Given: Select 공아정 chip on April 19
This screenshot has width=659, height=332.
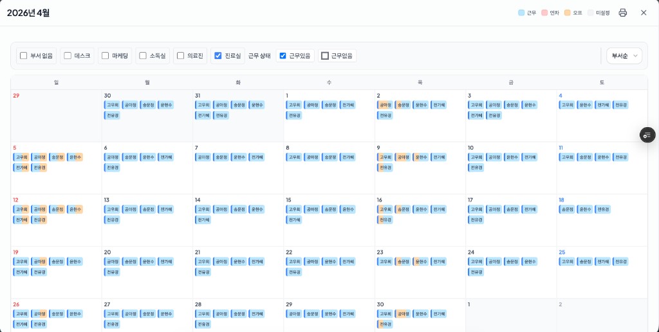Looking at the screenshot, I should coord(39,261).
